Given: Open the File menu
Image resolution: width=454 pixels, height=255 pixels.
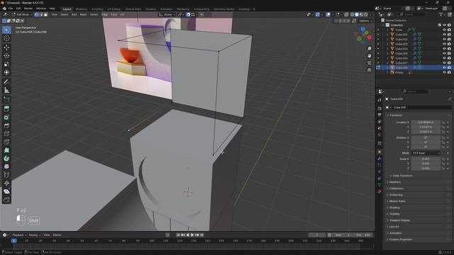Looking at the screenshot, I should [11, 8].
